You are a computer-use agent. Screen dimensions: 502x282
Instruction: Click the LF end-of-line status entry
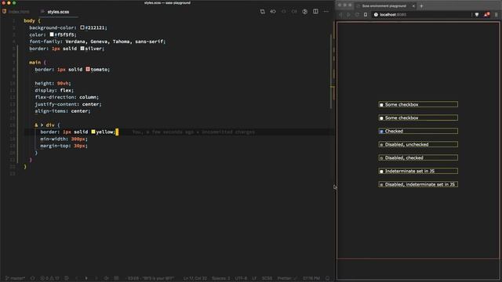tap(254, 278)
